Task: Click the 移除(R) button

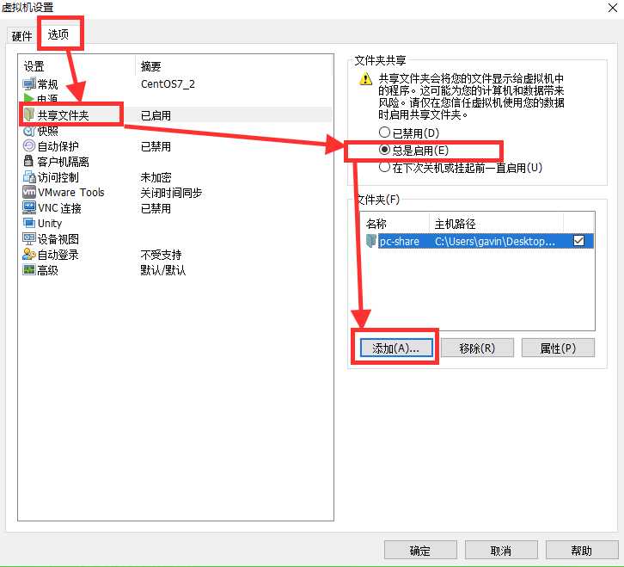Action: tap(477, 348)
